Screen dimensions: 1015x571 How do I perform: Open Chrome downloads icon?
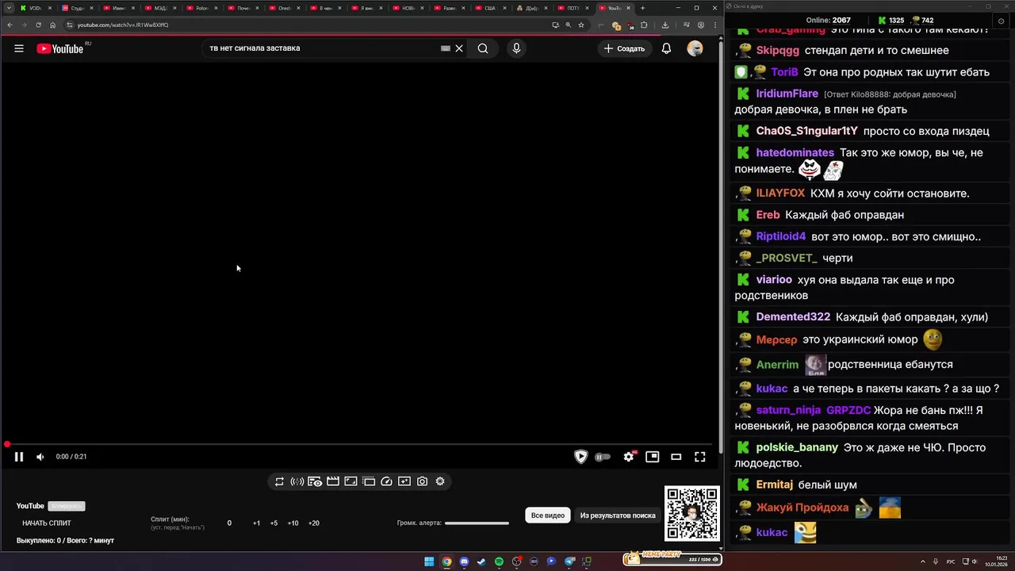coord(665,25)
